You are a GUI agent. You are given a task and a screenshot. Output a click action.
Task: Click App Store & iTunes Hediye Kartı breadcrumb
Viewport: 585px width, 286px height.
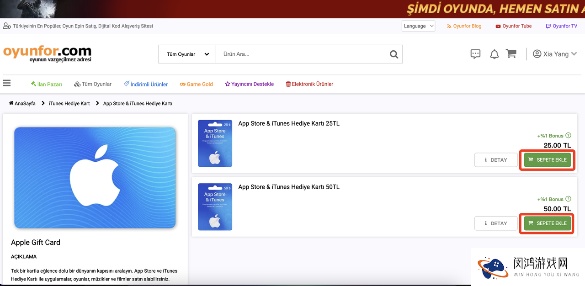138,103
